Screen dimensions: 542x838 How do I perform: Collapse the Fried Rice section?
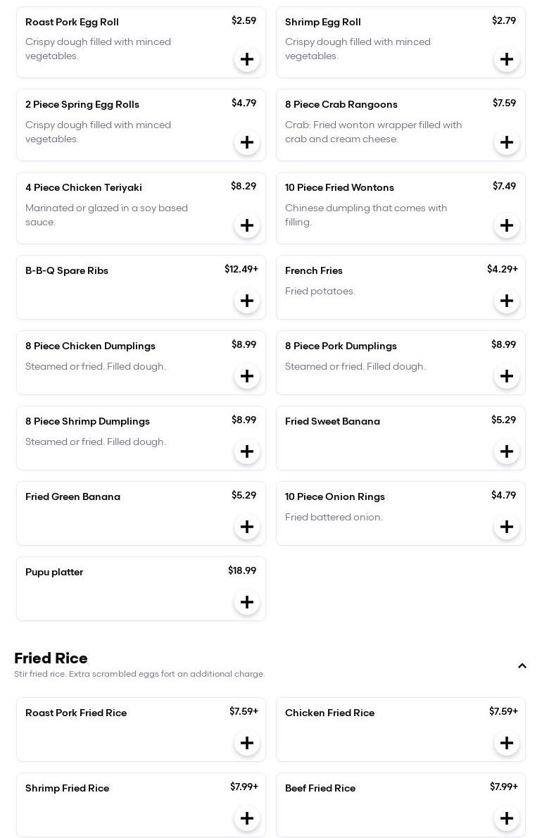coord(522,666)
